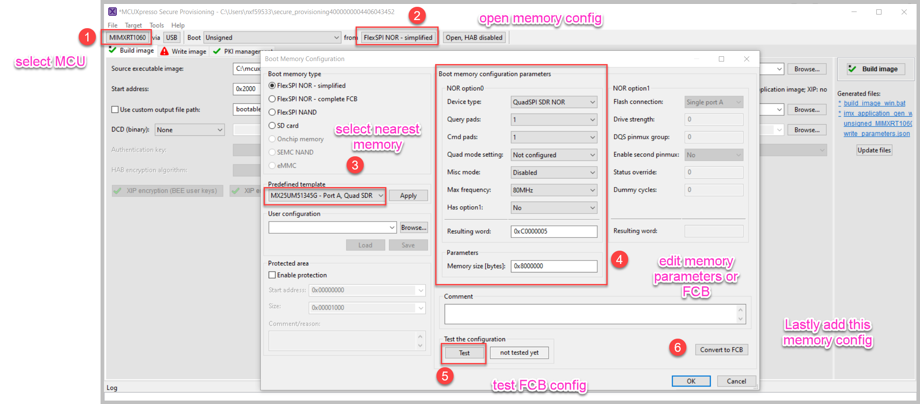Check the Use custom output file path box
This screenshot has height=404, width=920.
115,109
